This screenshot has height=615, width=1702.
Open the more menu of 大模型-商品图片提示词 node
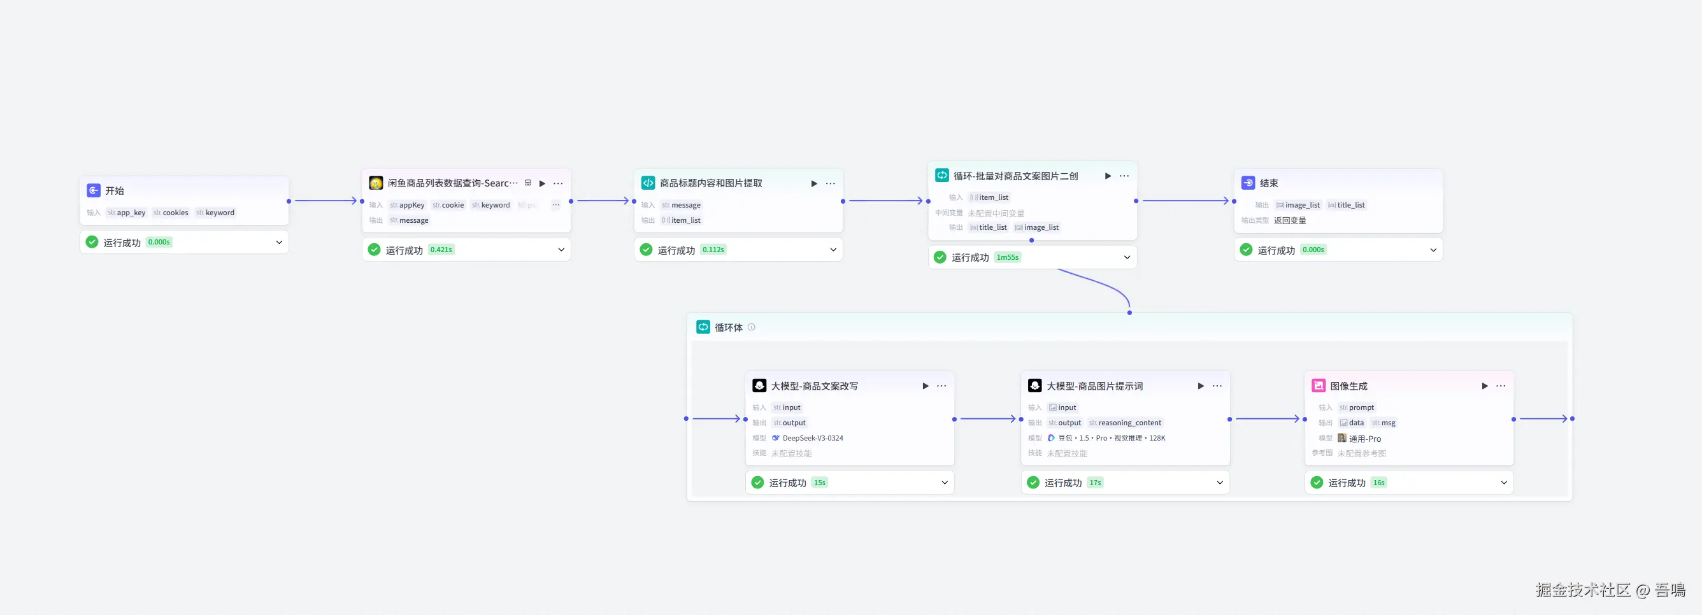[x=1217, y=386]
